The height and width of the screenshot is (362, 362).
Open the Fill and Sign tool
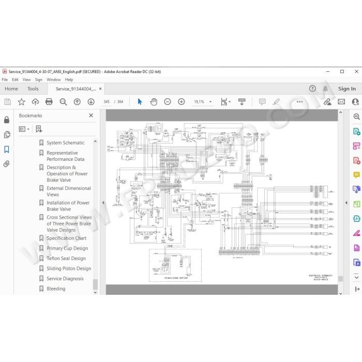click(x=357, y=233)
